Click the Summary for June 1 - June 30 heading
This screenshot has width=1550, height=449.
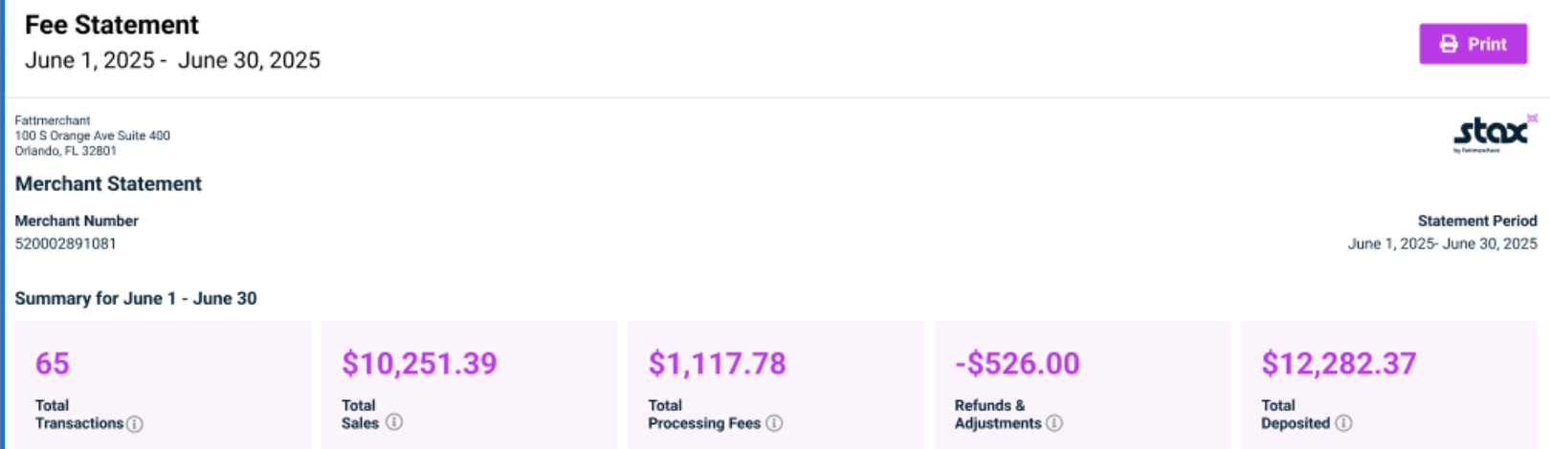pos(136,298)
